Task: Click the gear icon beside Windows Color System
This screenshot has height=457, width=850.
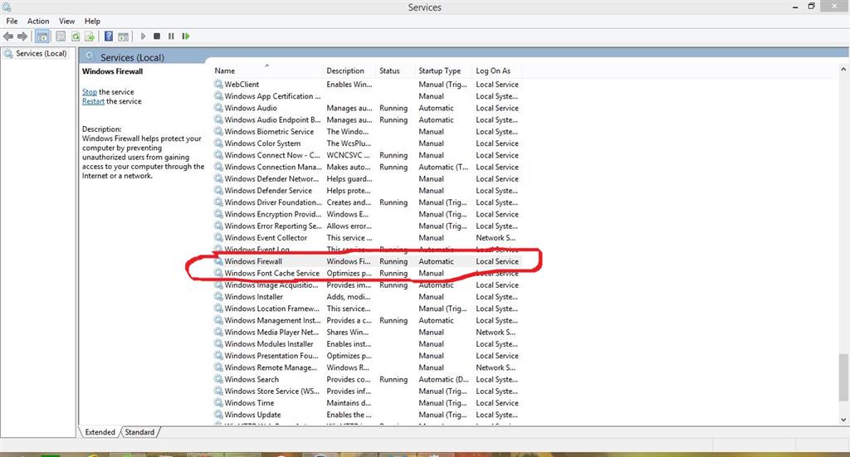Action: click(218, 143)
